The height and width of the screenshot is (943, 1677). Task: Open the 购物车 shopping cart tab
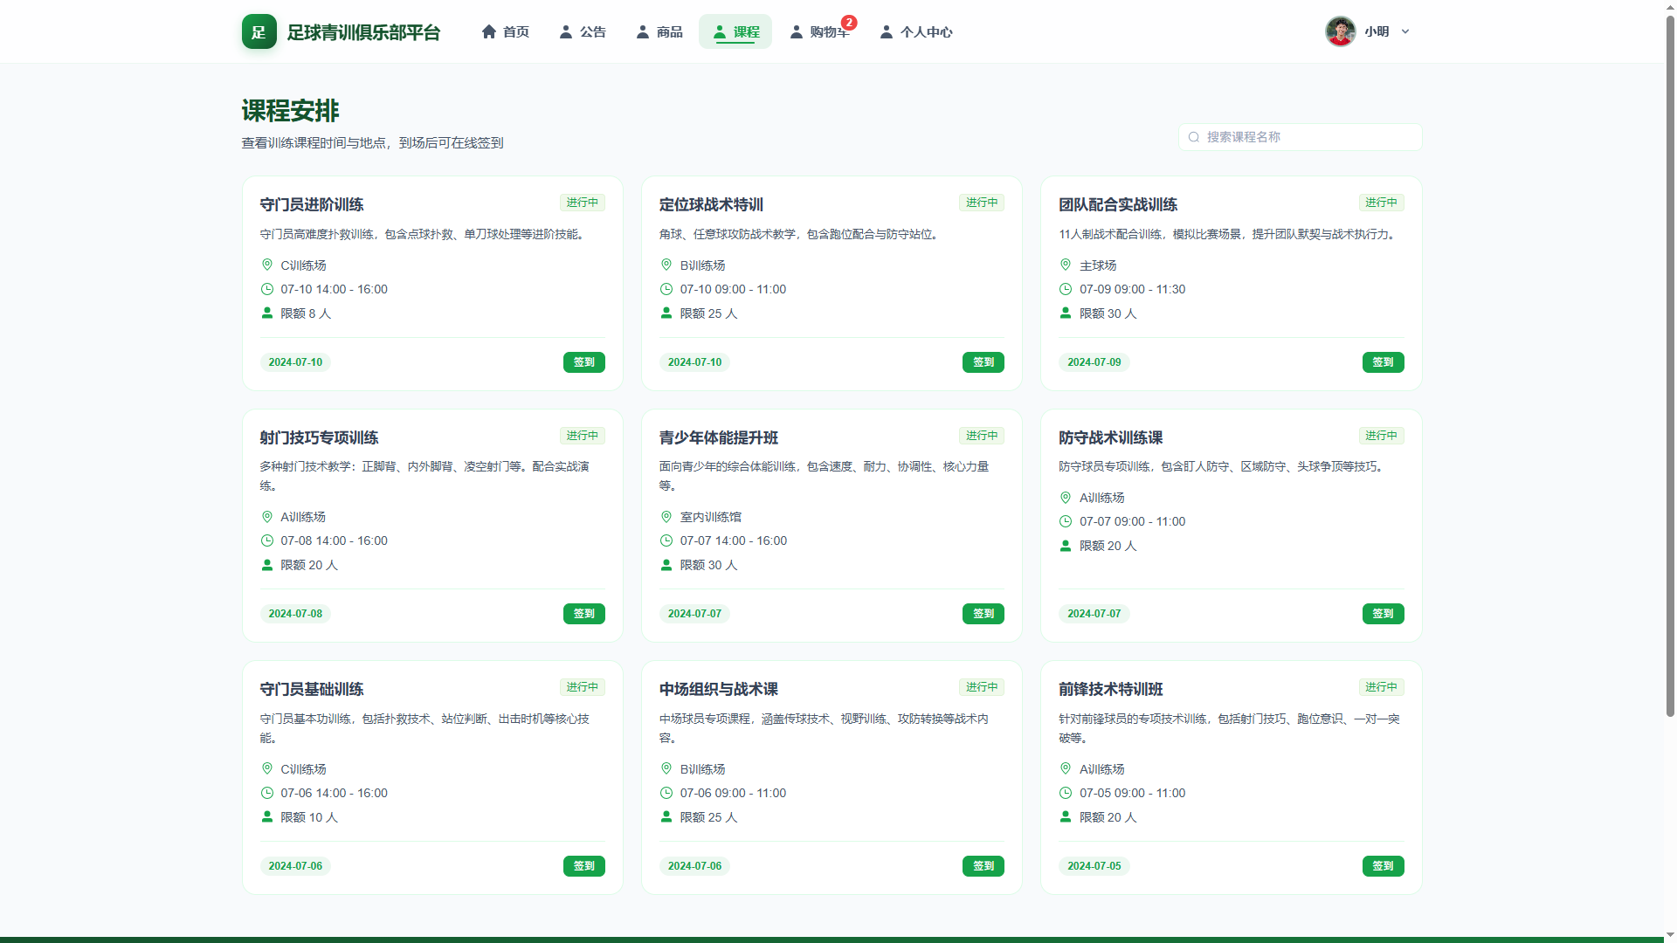point(820,31)
